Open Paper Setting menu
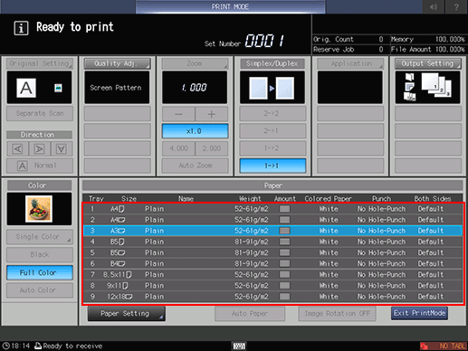This screenshot has height=351, width=468. click(x=127, y=314)
